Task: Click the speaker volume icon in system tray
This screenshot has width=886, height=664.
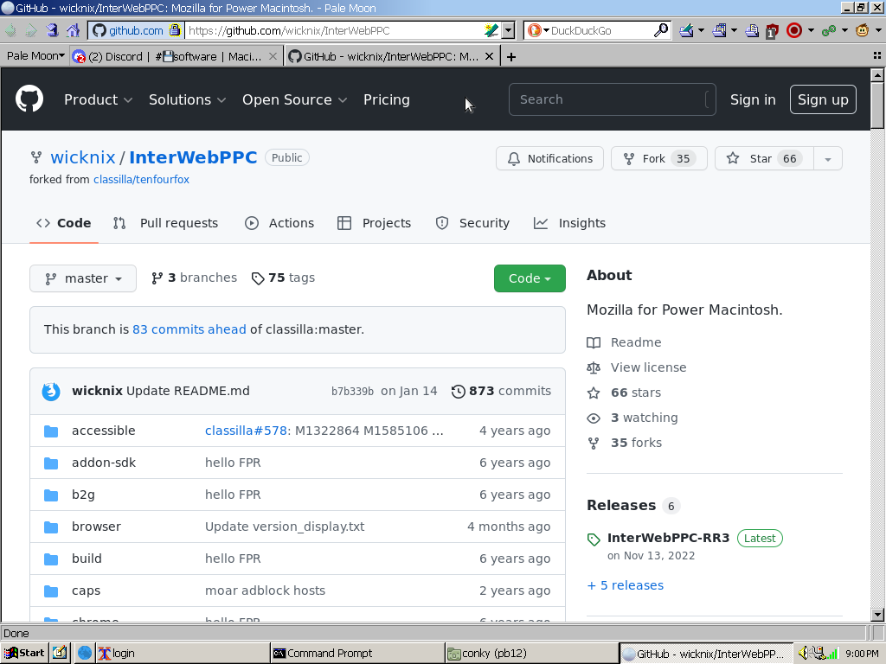Action: (804, 654)
